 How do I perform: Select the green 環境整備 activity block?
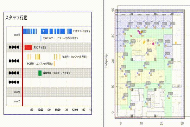coord(40,73)
